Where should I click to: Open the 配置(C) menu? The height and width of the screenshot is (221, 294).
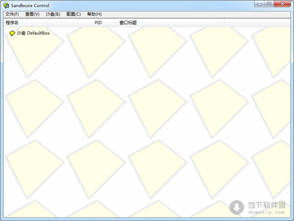point(73,14)
